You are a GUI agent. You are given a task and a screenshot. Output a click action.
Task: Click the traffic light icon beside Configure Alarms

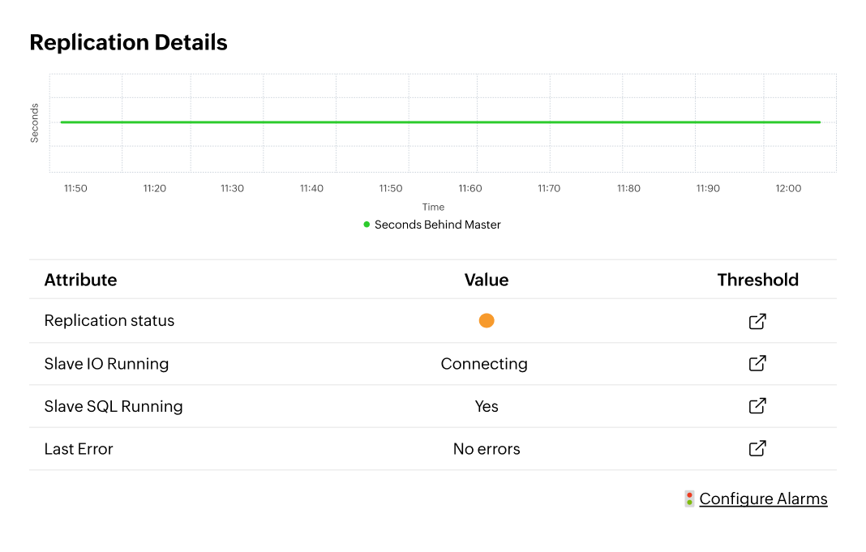tap(688, 499)
